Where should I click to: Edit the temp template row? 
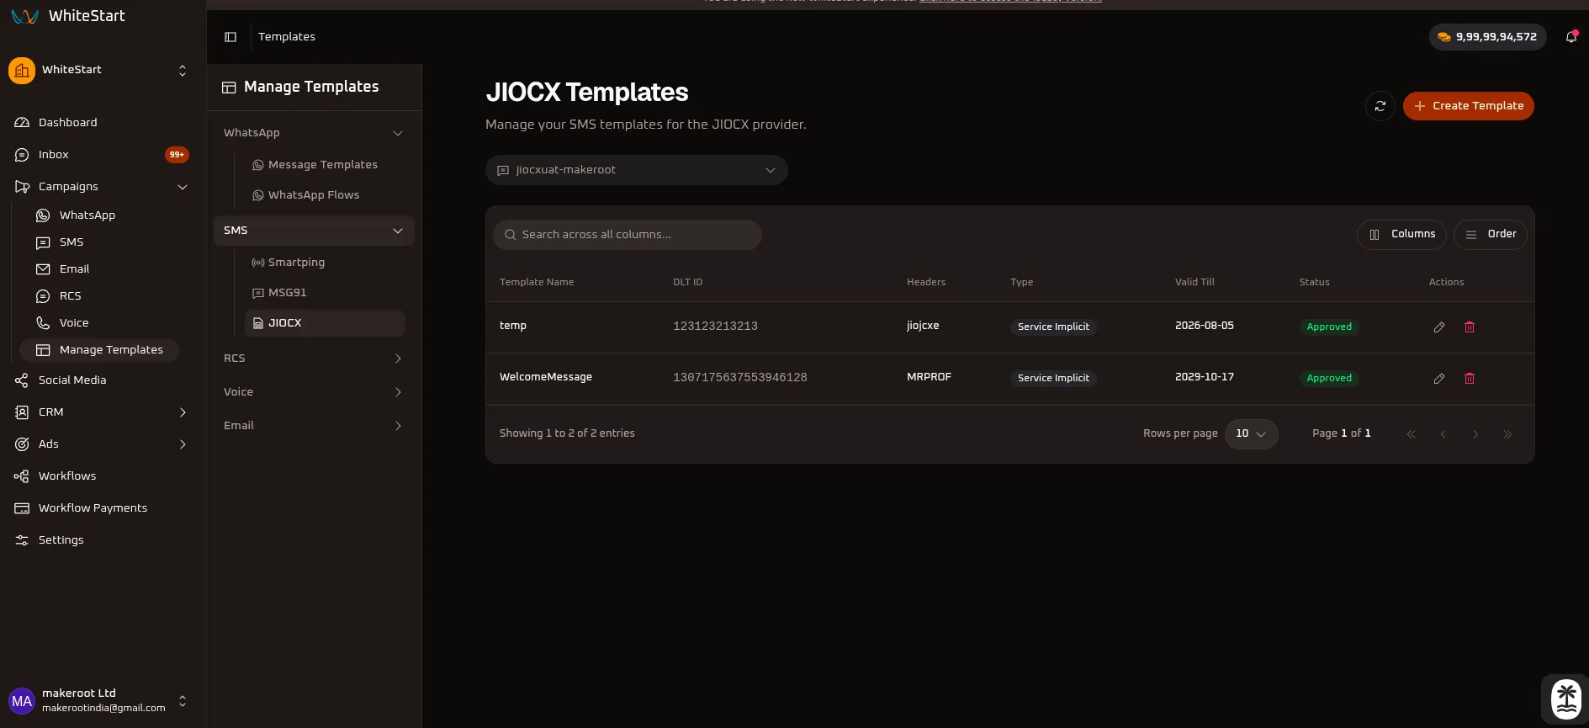[x=1439, y=327]
